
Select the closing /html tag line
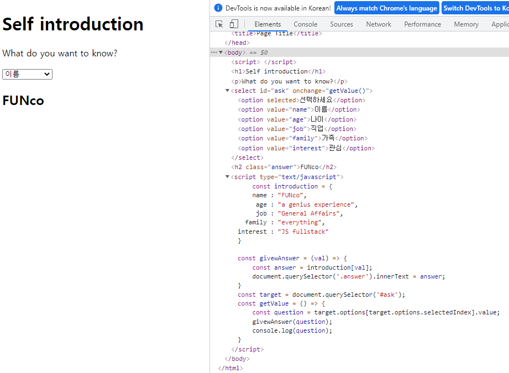click(x=230, y=368)
